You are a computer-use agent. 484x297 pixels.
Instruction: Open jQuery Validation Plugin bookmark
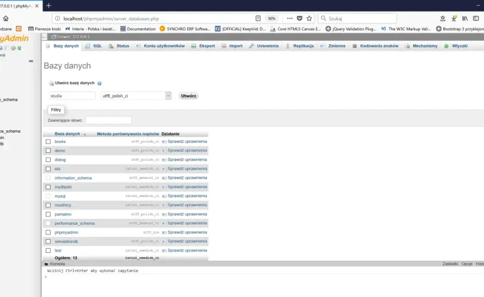pyautogui.click(x=351, y=29)
